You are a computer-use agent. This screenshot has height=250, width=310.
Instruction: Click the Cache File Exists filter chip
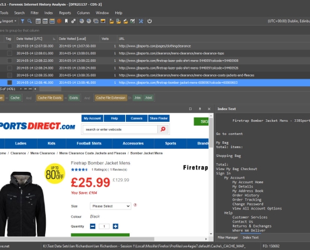click(x=49, y=97)
